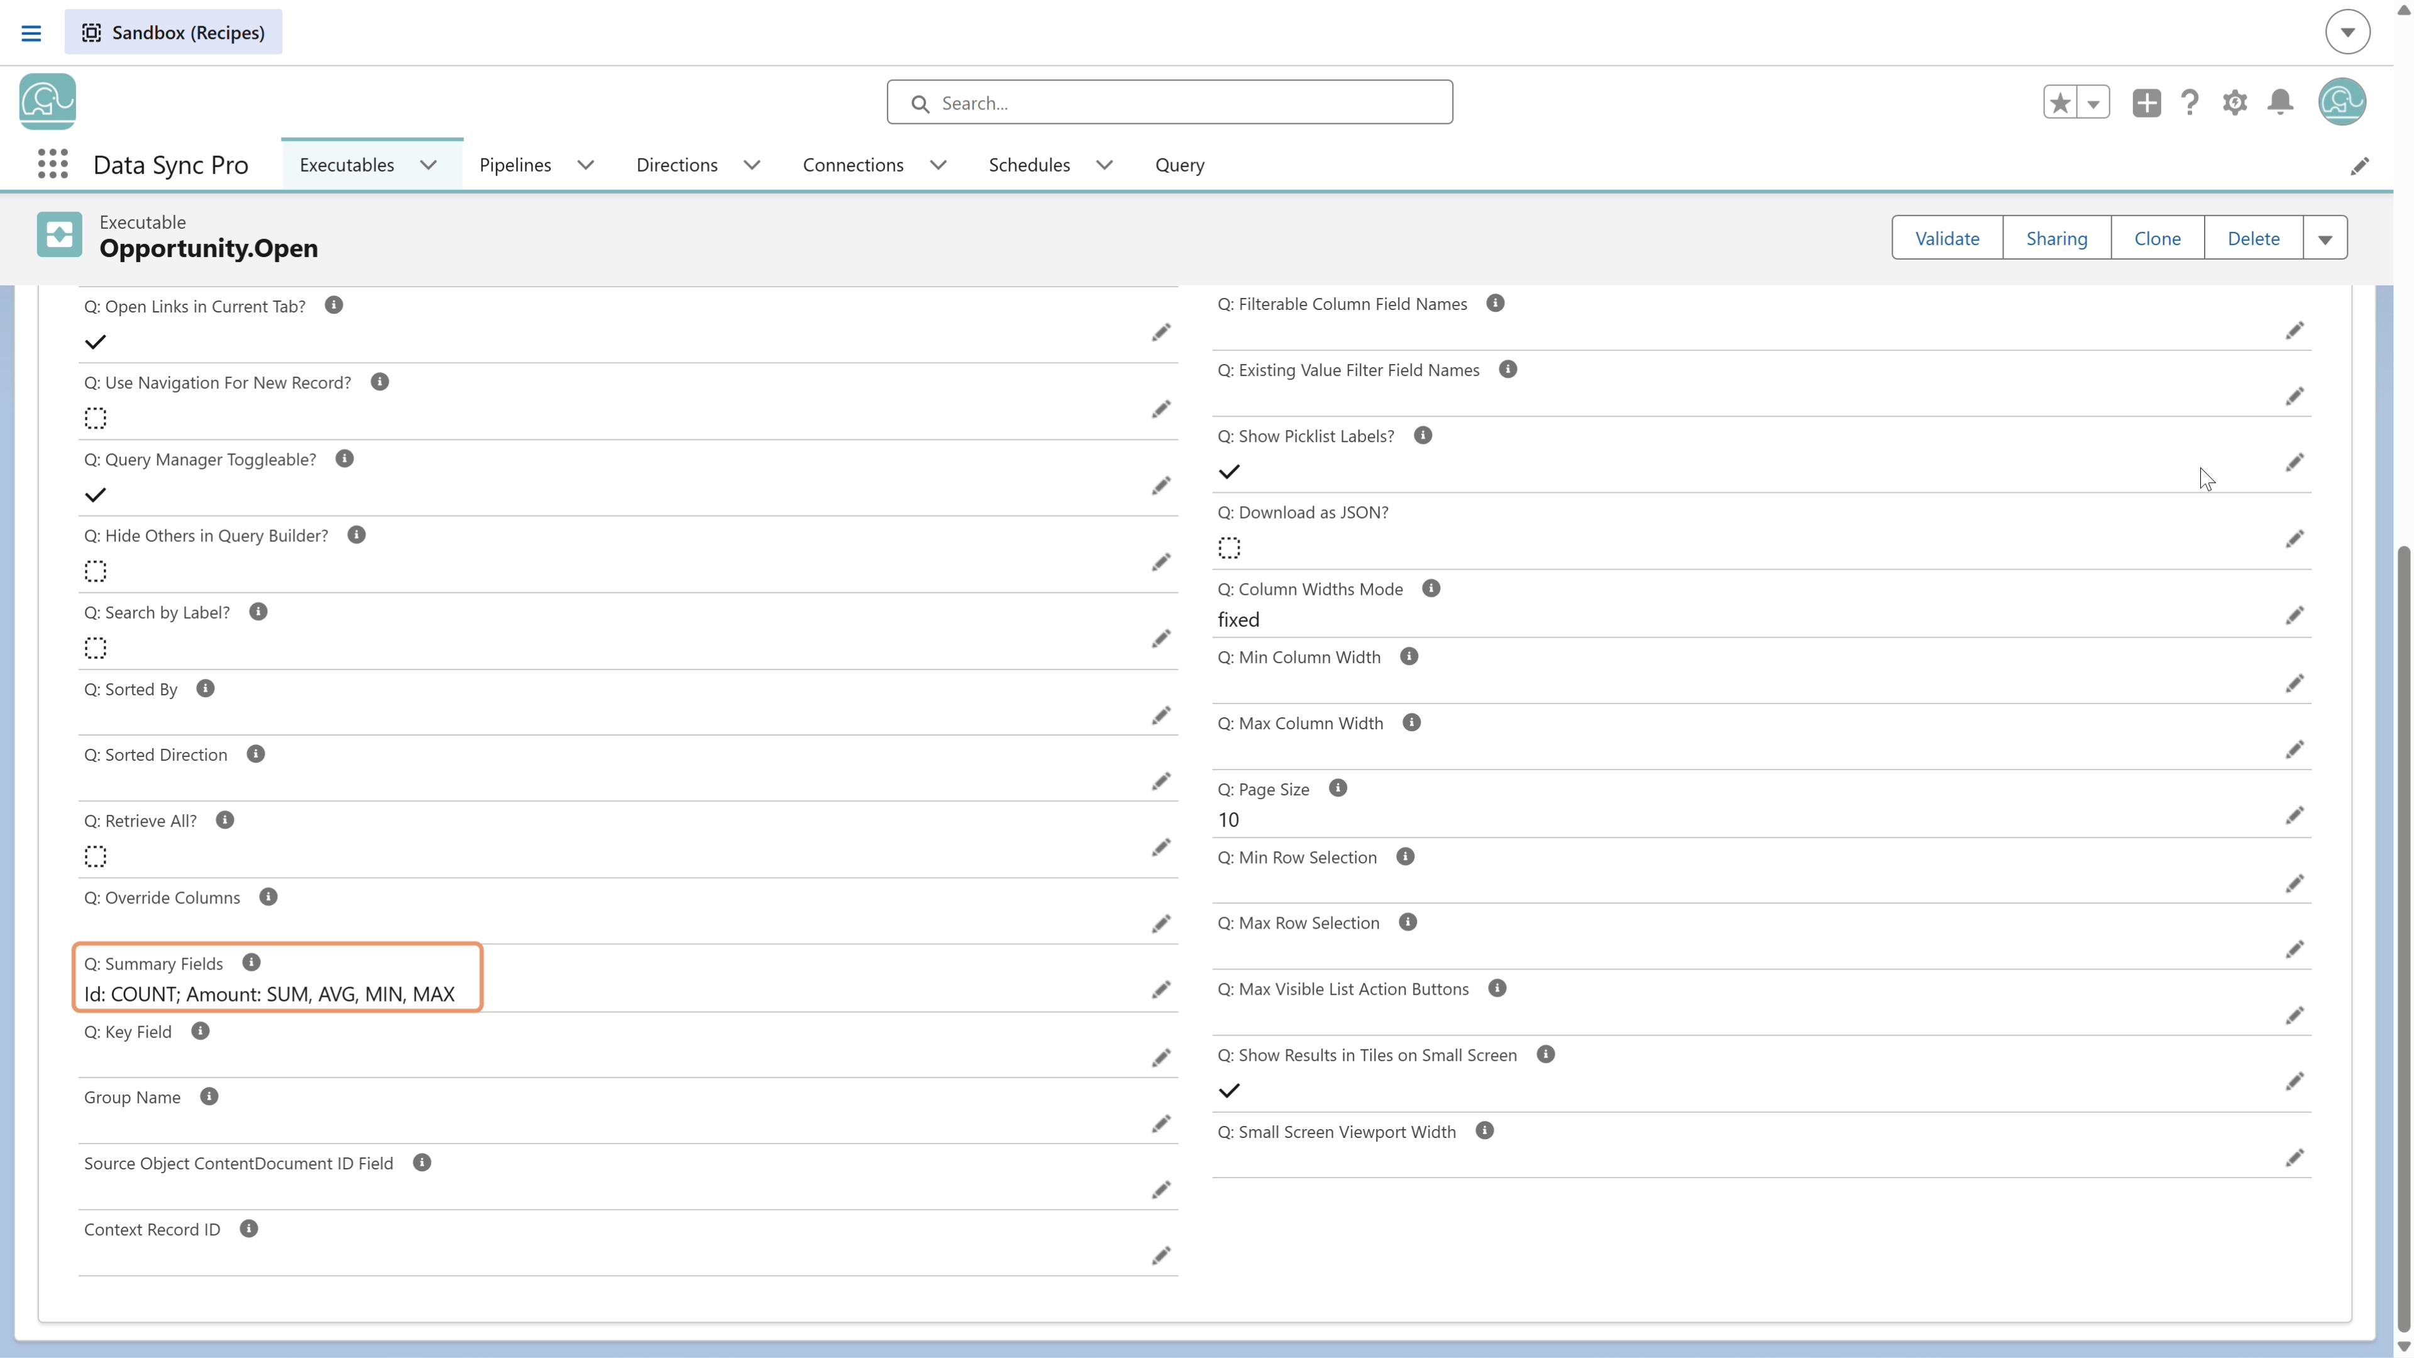Edit Context Record ID pencil icon
This screenshot has width=2414, height=1358.
tap(1161, 1256)
